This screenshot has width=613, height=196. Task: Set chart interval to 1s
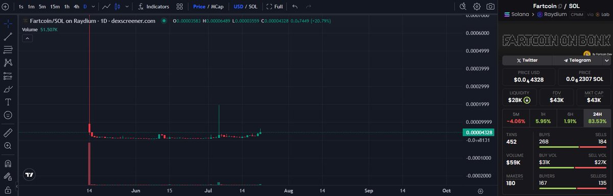(x=21, y=7)
